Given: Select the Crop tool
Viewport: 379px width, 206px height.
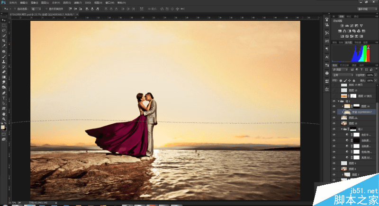Looking at the screenshot, I should coord(4,41).
